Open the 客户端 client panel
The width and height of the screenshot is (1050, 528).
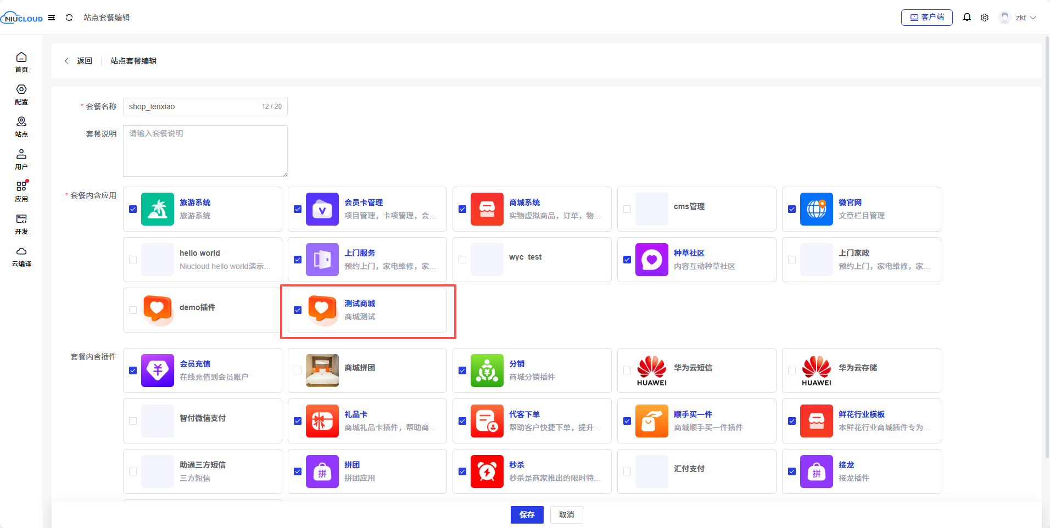pyautogui.click(x=926, y=17)
